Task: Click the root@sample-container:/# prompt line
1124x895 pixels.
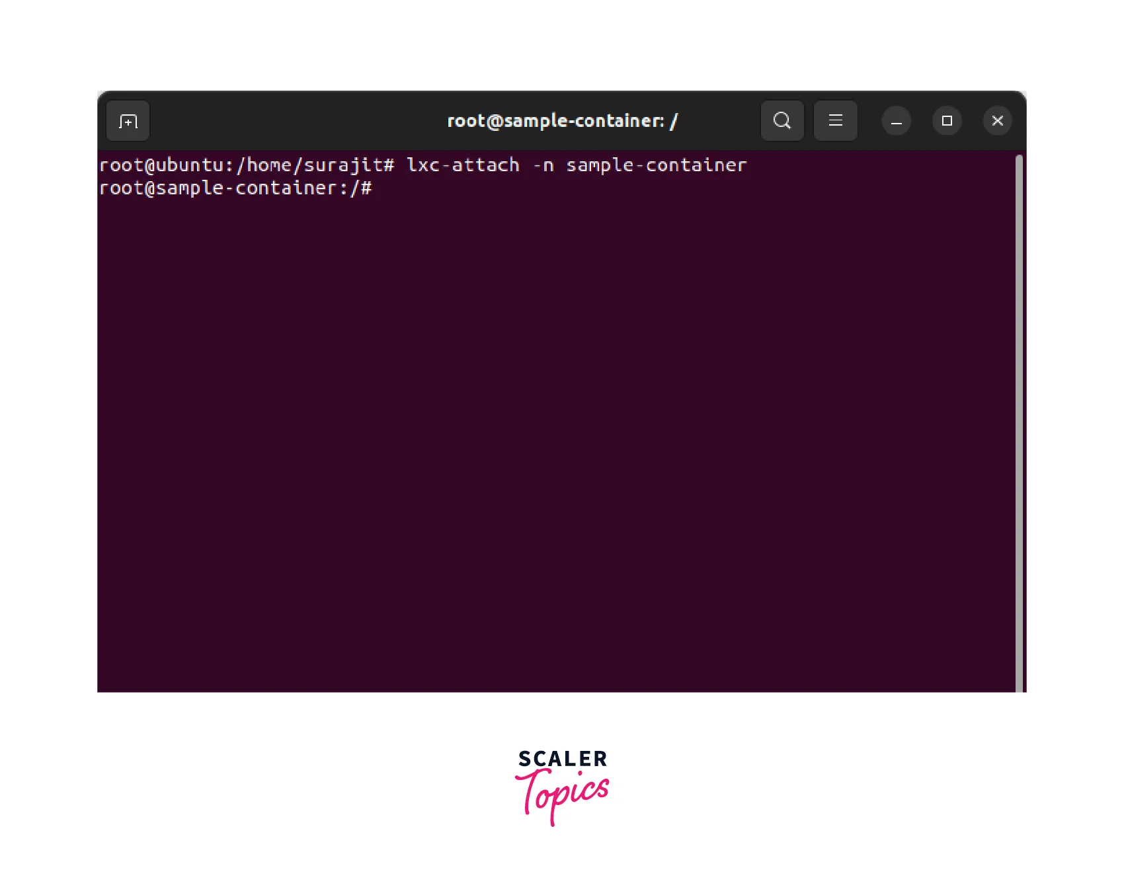Action: tap(235, 188)
